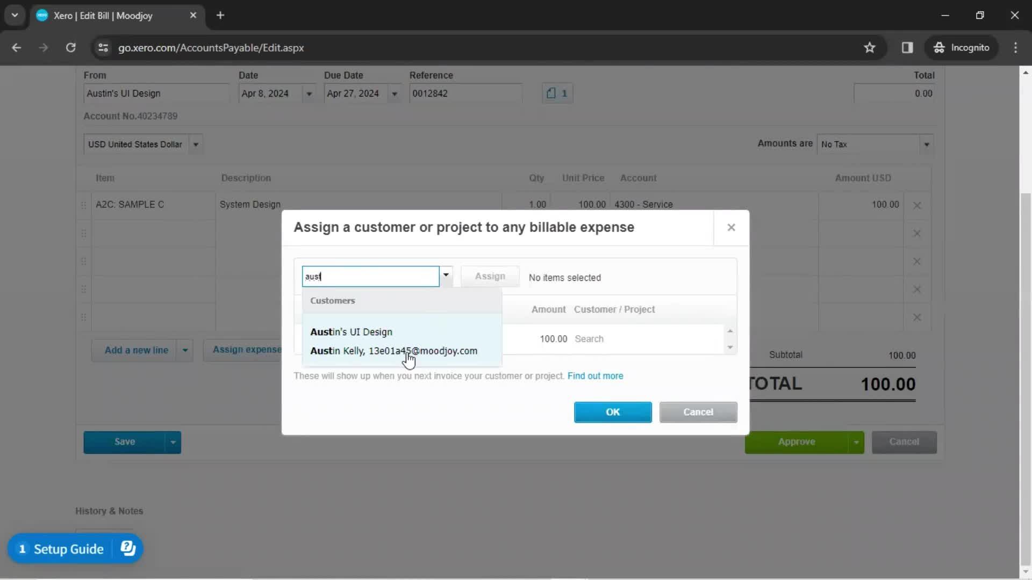
Task: Go back in browser history
Action: tap(17, 48)
